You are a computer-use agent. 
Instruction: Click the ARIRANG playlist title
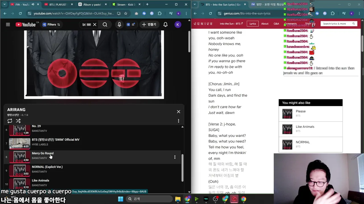pos(16,110)
